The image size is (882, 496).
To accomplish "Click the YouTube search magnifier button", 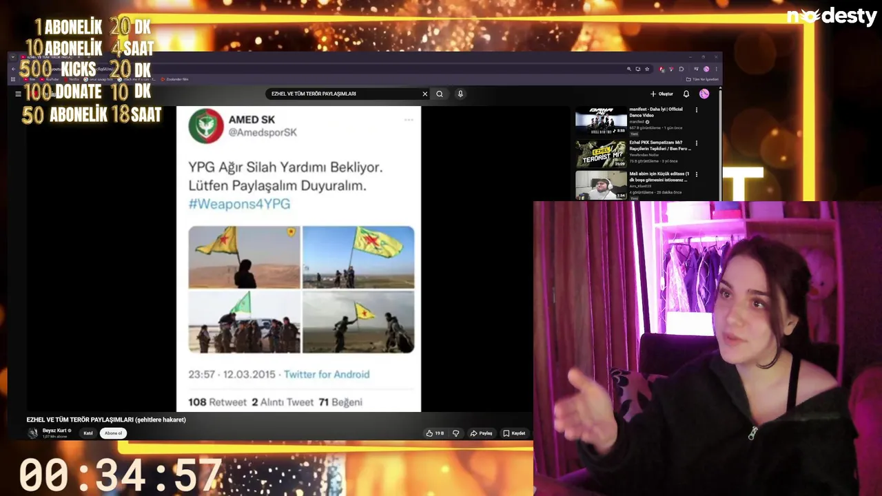I will point(440,94).
